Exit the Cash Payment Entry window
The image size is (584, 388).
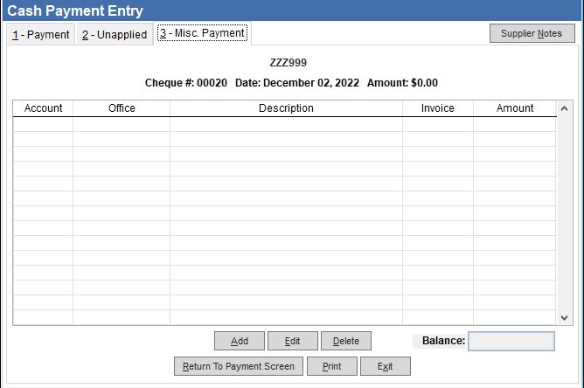pyautogui.click(x=385, y=366)
